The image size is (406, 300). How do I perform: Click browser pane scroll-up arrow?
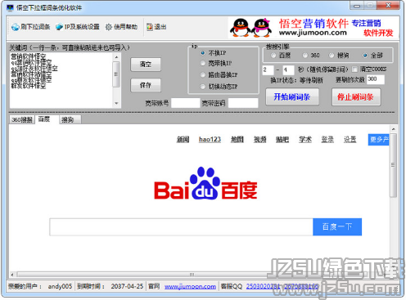click(393, 129)
